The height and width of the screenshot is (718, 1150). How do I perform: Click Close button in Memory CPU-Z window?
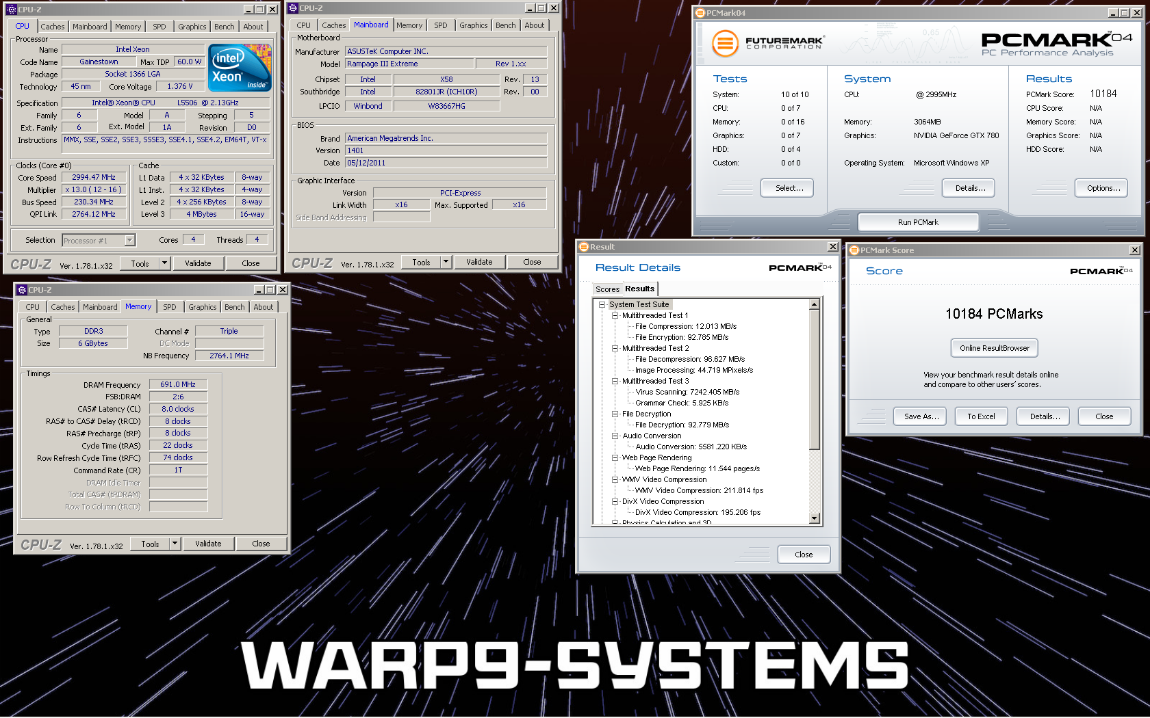(x=261, y=544)
